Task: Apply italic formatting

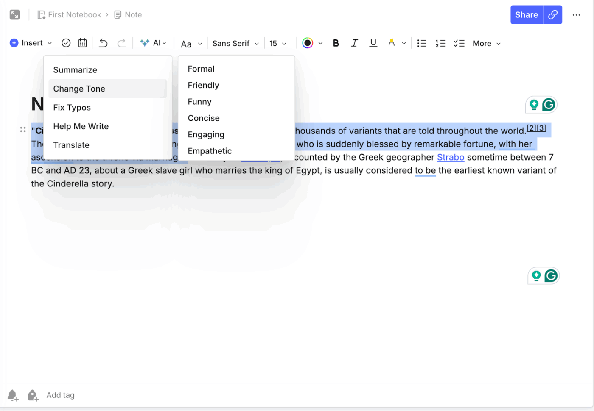Action: pos(354,43)
